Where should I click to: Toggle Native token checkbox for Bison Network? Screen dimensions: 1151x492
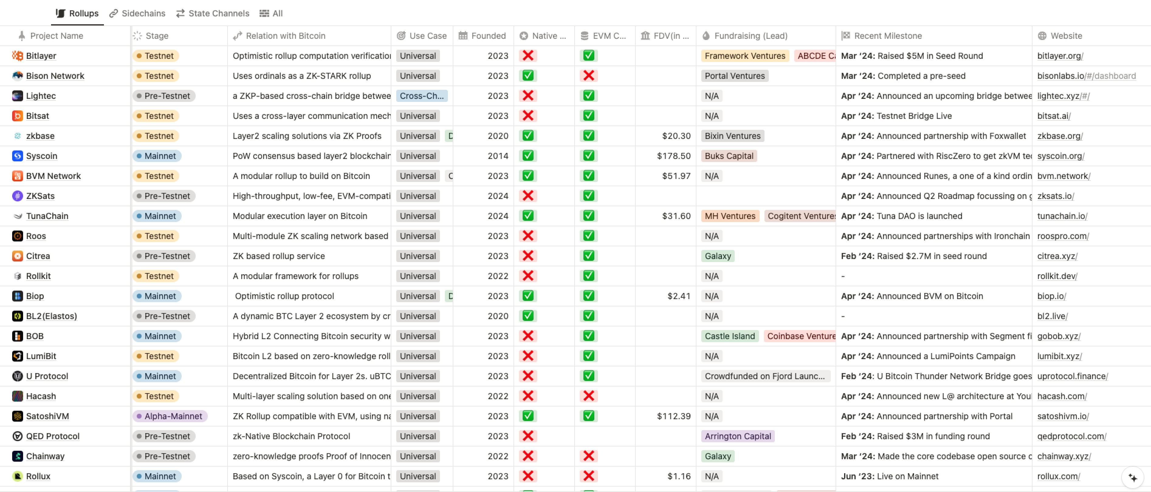(528, 76)
